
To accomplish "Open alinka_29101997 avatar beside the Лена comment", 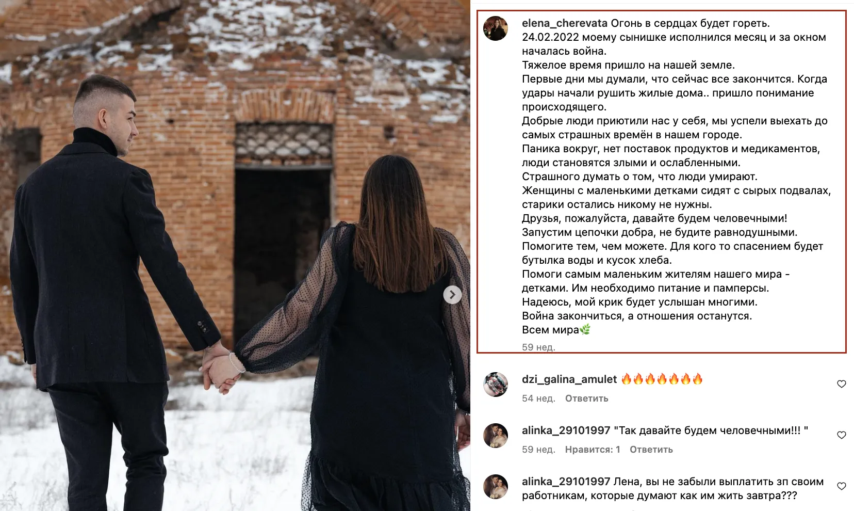I will (496, 487).
